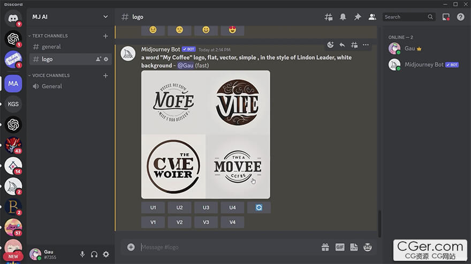Click the gift icon in message bar
Screen dimensions: 471x264
click(325, 247)
